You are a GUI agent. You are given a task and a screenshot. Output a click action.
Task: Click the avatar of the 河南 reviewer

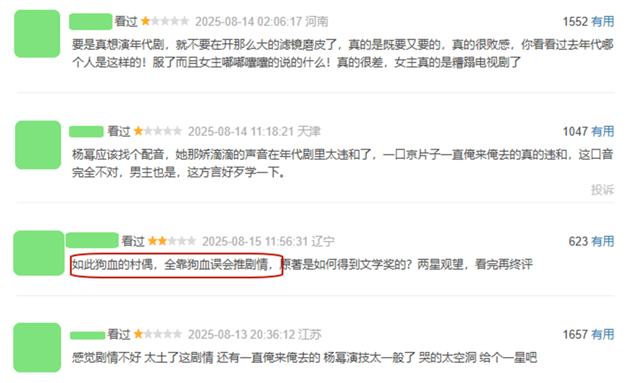(37, 33)
